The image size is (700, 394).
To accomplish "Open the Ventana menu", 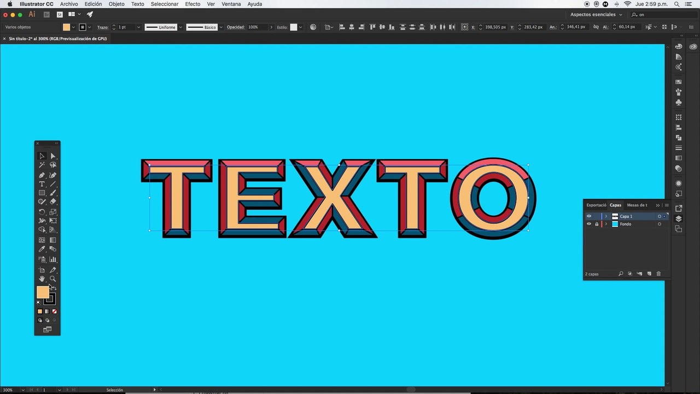I will (x=231, y=4).
